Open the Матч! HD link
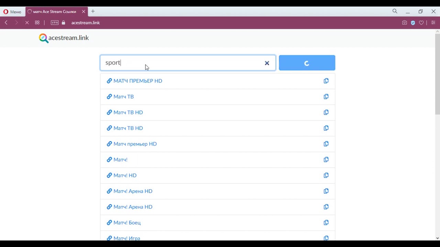The width and height of the screenshot is (440, 247). (125, 176)
